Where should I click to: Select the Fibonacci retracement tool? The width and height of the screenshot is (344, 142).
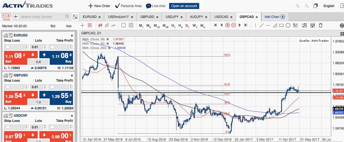[296, 25]
